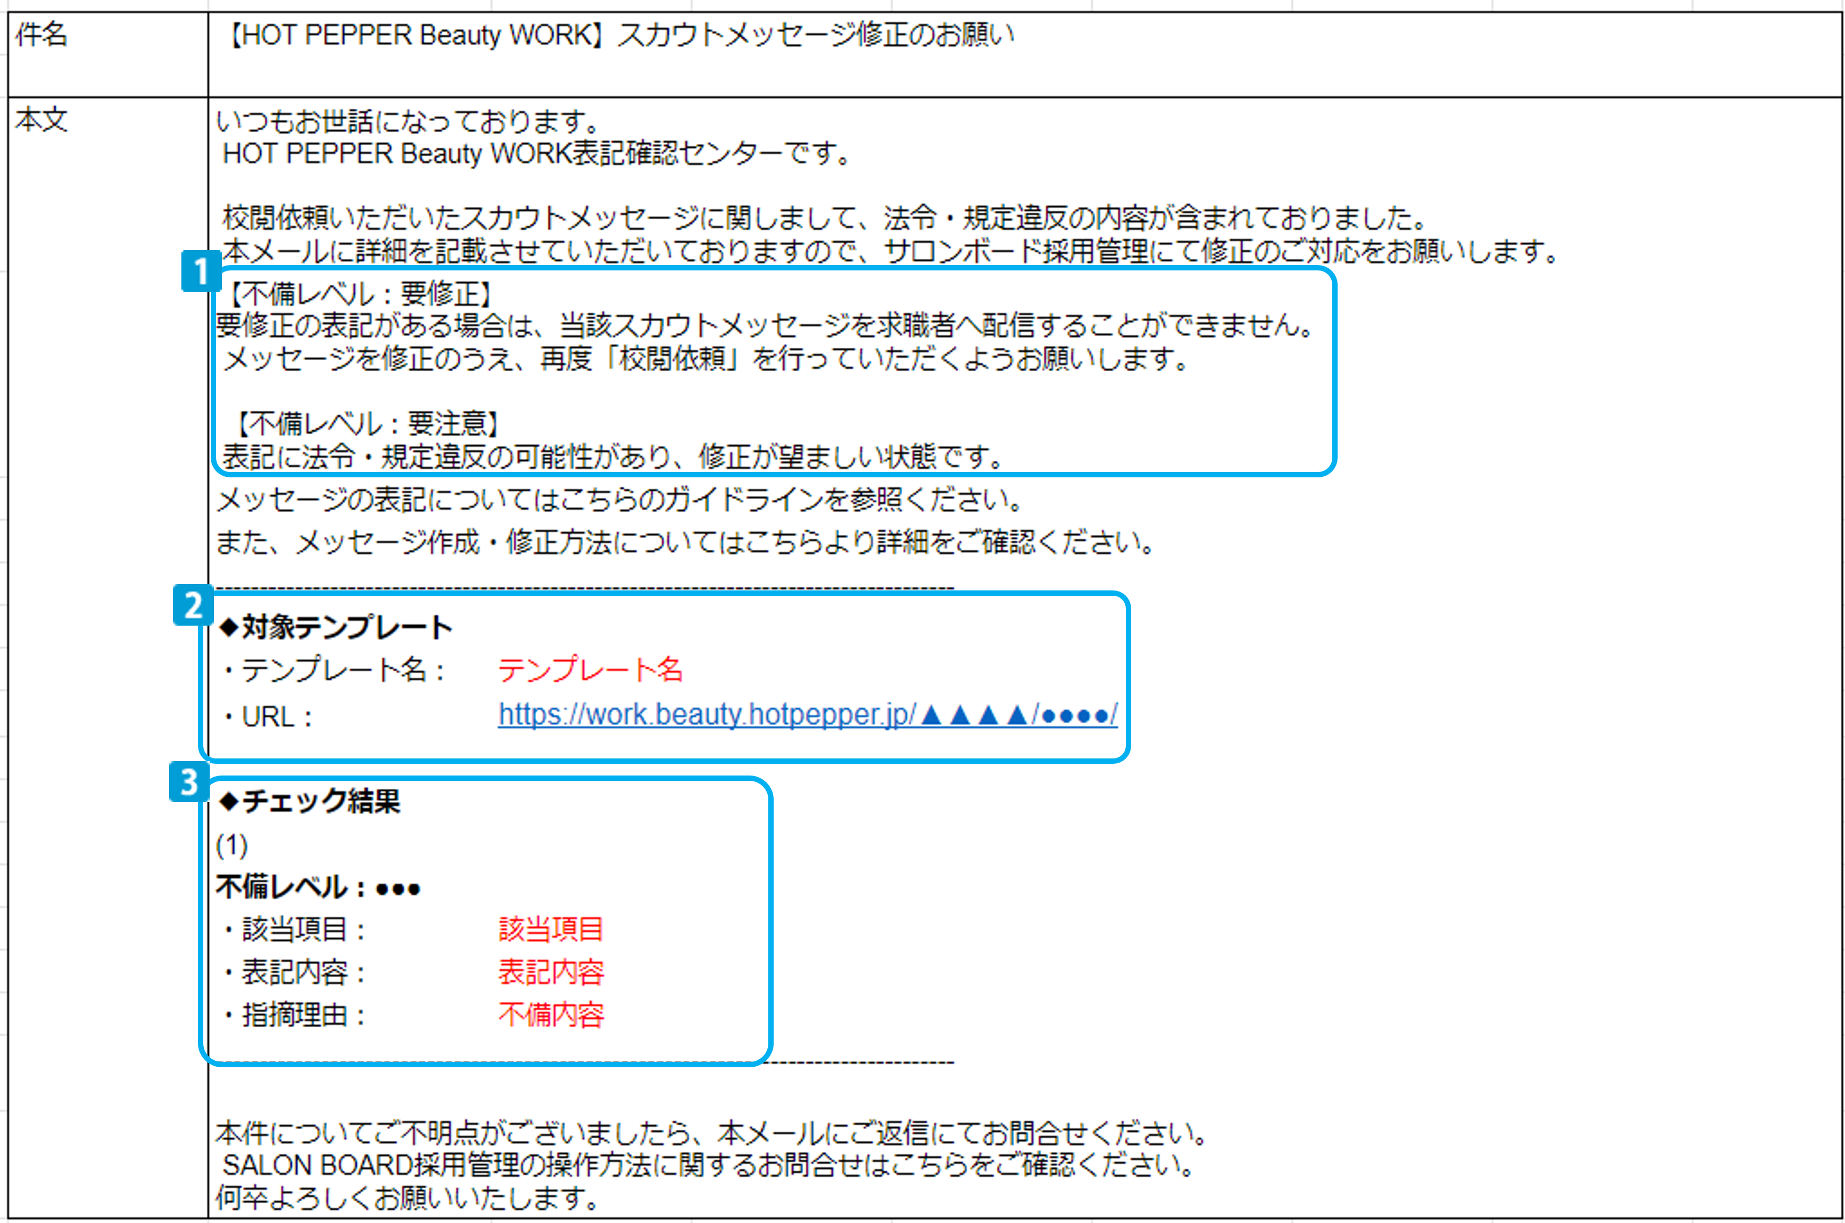Open the work.beauty.hotpepper.jp URL link
Image resolution: width=1845 pixels, height=1223 pixels.
(807, 715)
